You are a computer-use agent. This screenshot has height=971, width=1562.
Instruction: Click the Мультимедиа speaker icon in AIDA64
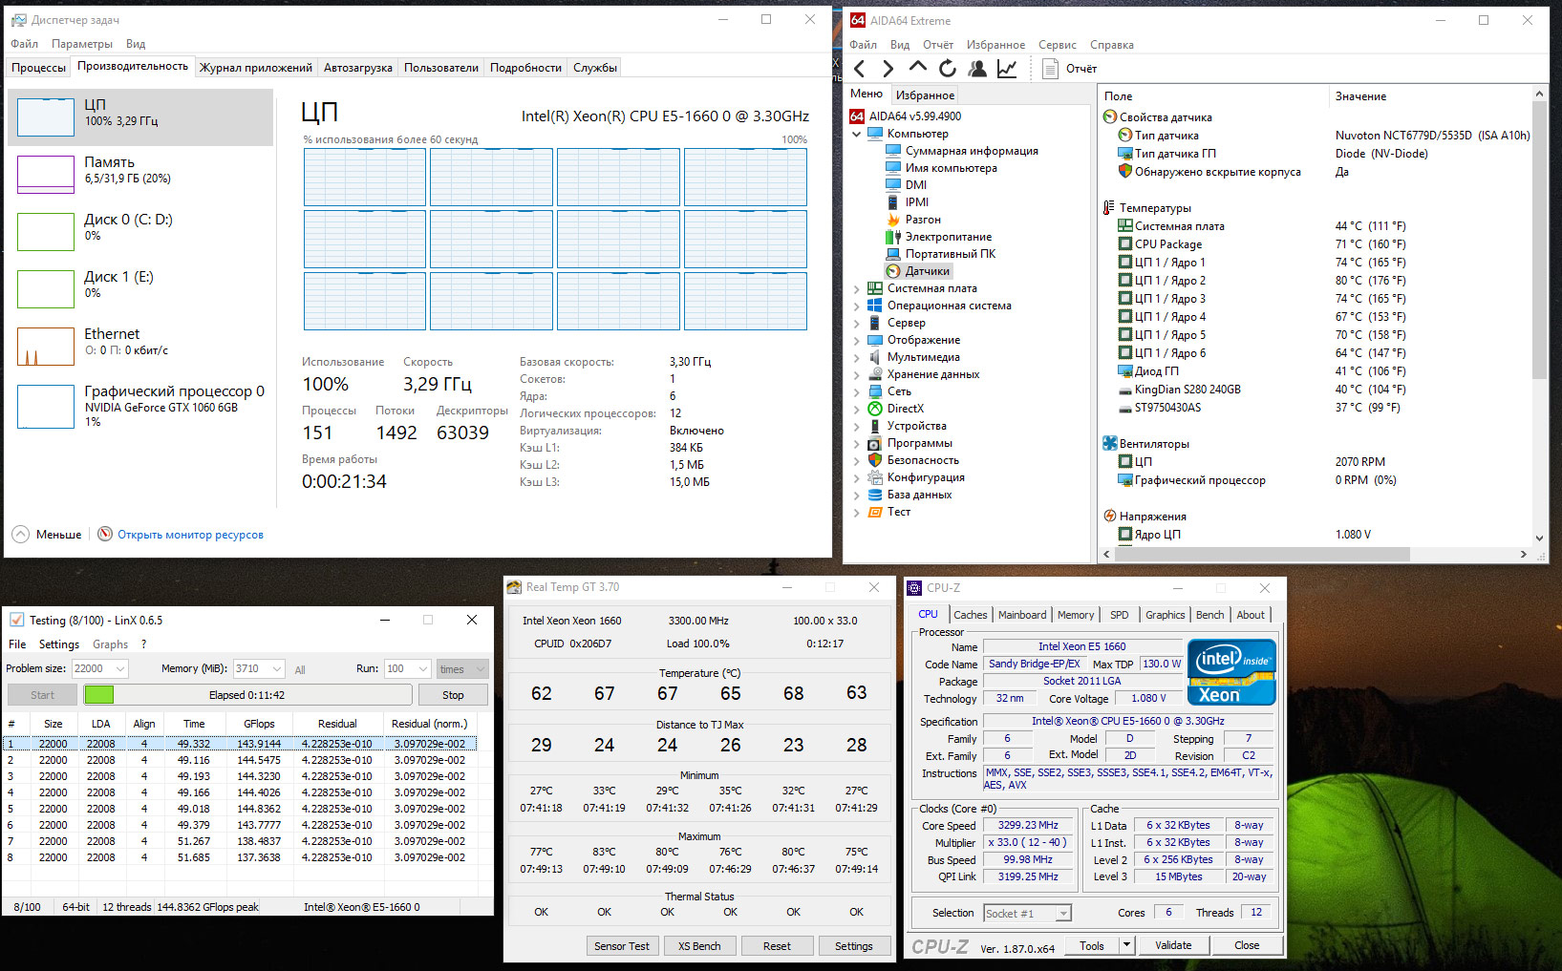click(x=875, y=357)
